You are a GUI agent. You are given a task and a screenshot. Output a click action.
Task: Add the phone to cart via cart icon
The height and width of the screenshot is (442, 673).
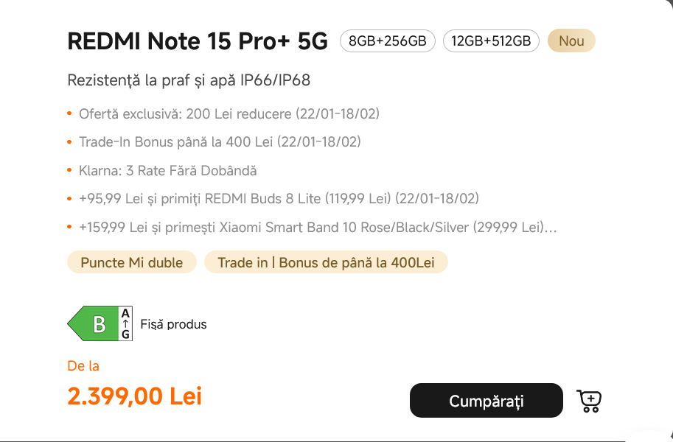(589, 401)
